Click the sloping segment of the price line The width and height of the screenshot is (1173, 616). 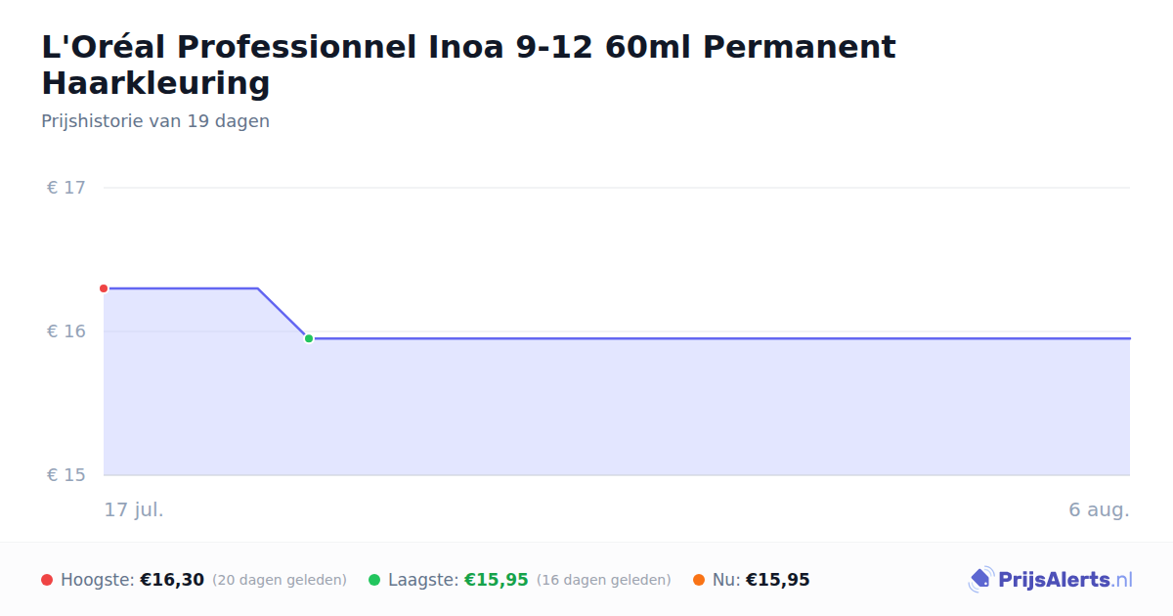pyautogui.click(x=283, y=314)
